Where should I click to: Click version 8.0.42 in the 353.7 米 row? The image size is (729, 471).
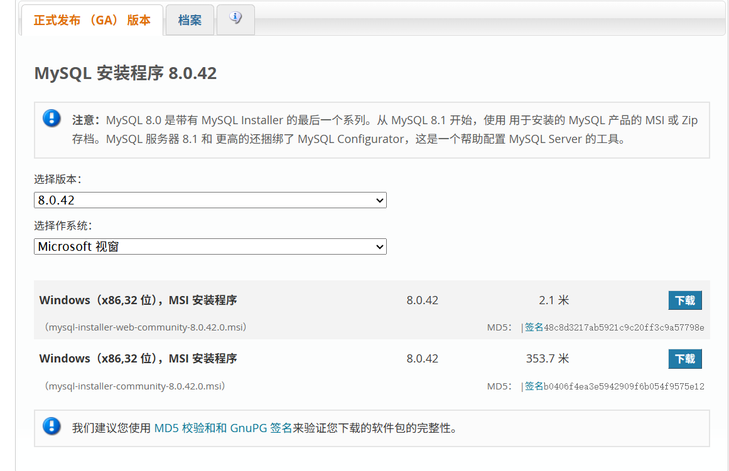pos(422,359)
